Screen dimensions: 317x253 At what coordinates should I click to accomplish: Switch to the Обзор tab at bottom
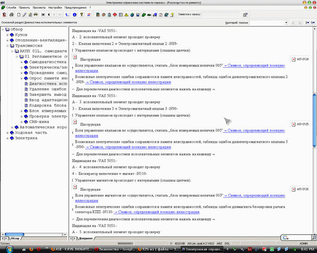pyautogui.click(x=13, y=238)
